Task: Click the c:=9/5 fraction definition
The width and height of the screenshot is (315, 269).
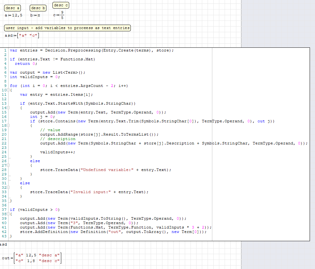Action: point(59,15)
